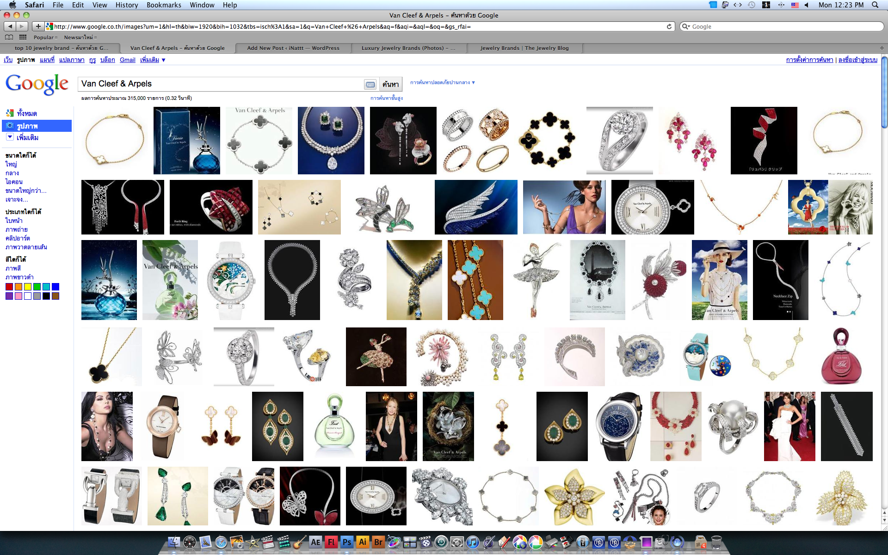Click the ค้นหา search button
The width and height of the screenshot is (888, 555).
coord(390,84)
